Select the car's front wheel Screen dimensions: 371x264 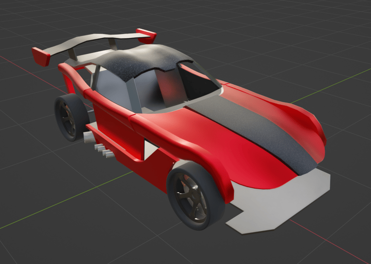click(196, 196)
